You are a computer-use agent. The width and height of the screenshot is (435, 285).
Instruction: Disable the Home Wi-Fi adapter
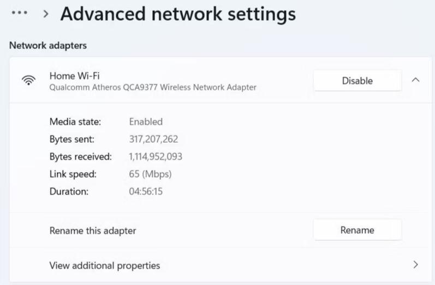(x=357, y=81)
